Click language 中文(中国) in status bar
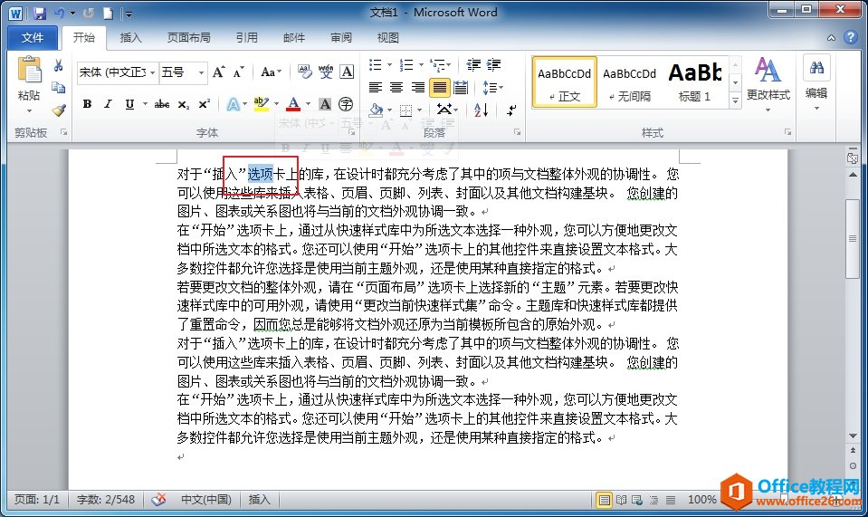868x517 pixels. (206, 499)
